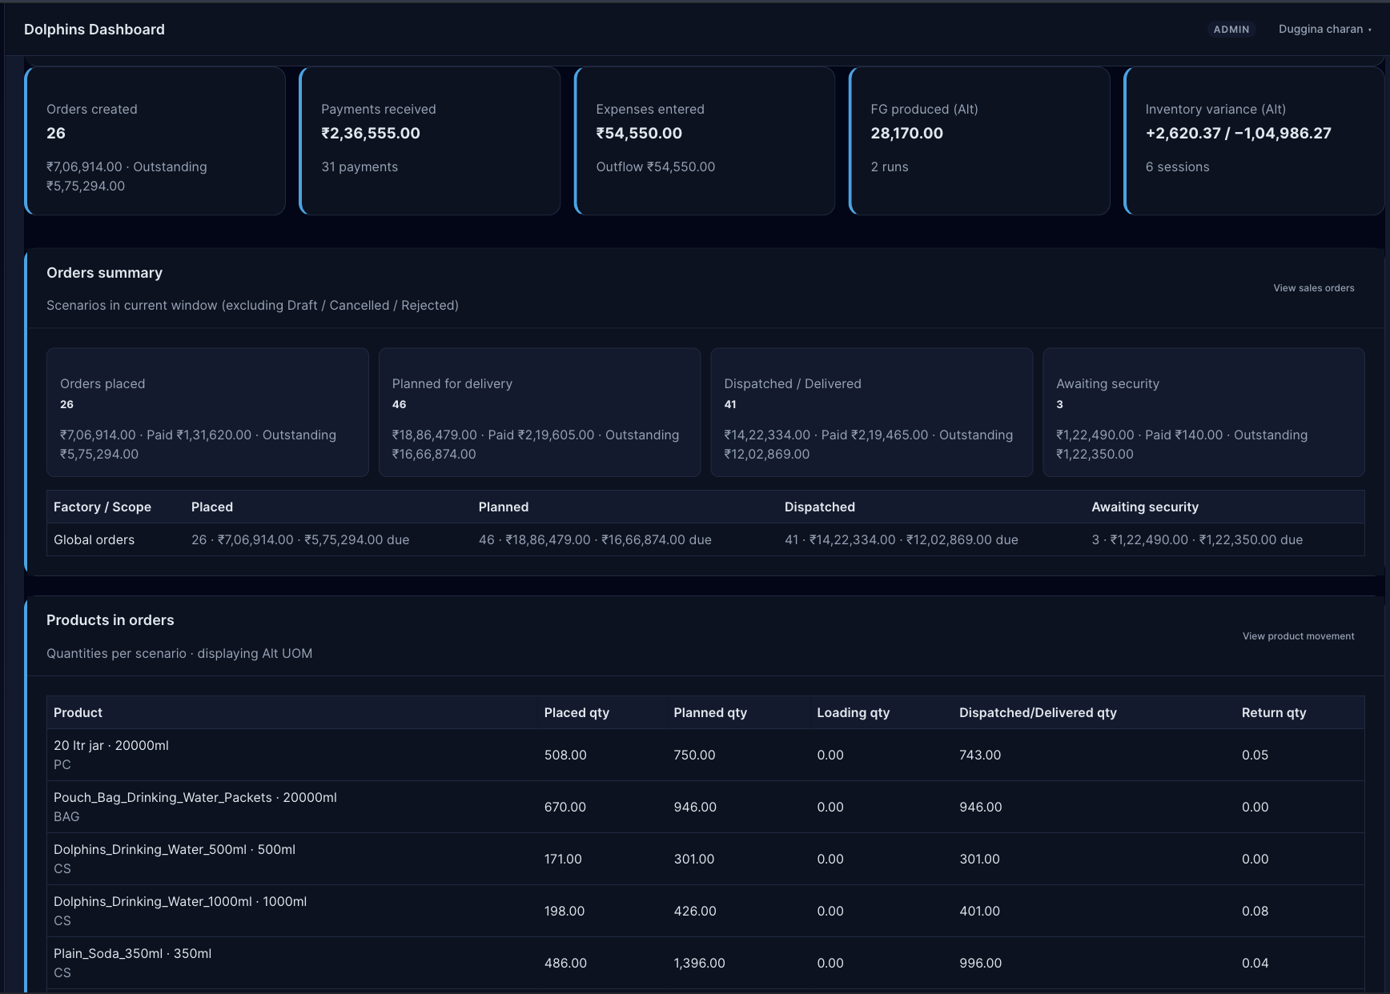The image size is (1390, 994).
Task: Select the Expenses entered KPI card
Action: tap(704, 141)
